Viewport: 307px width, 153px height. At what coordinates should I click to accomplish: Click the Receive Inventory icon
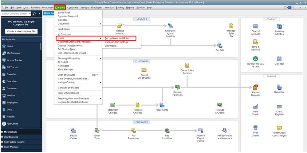point(120,26)
